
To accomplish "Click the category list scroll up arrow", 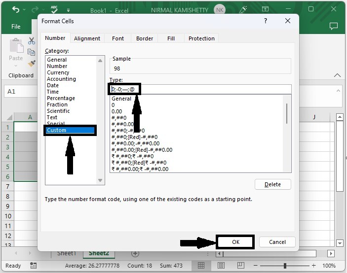I will [x=100, y=61].
